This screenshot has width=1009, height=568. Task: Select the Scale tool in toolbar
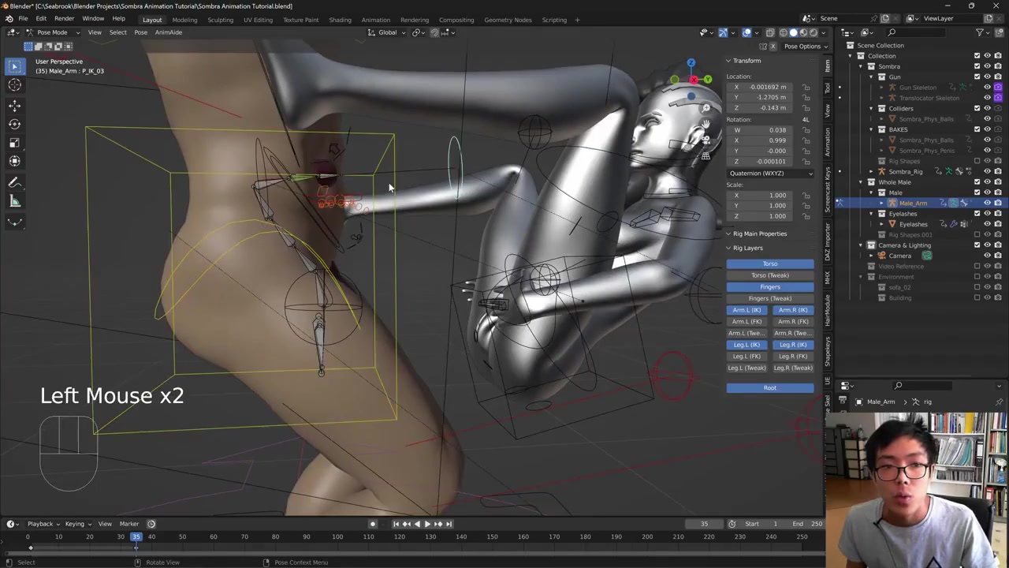coord(14,142)
